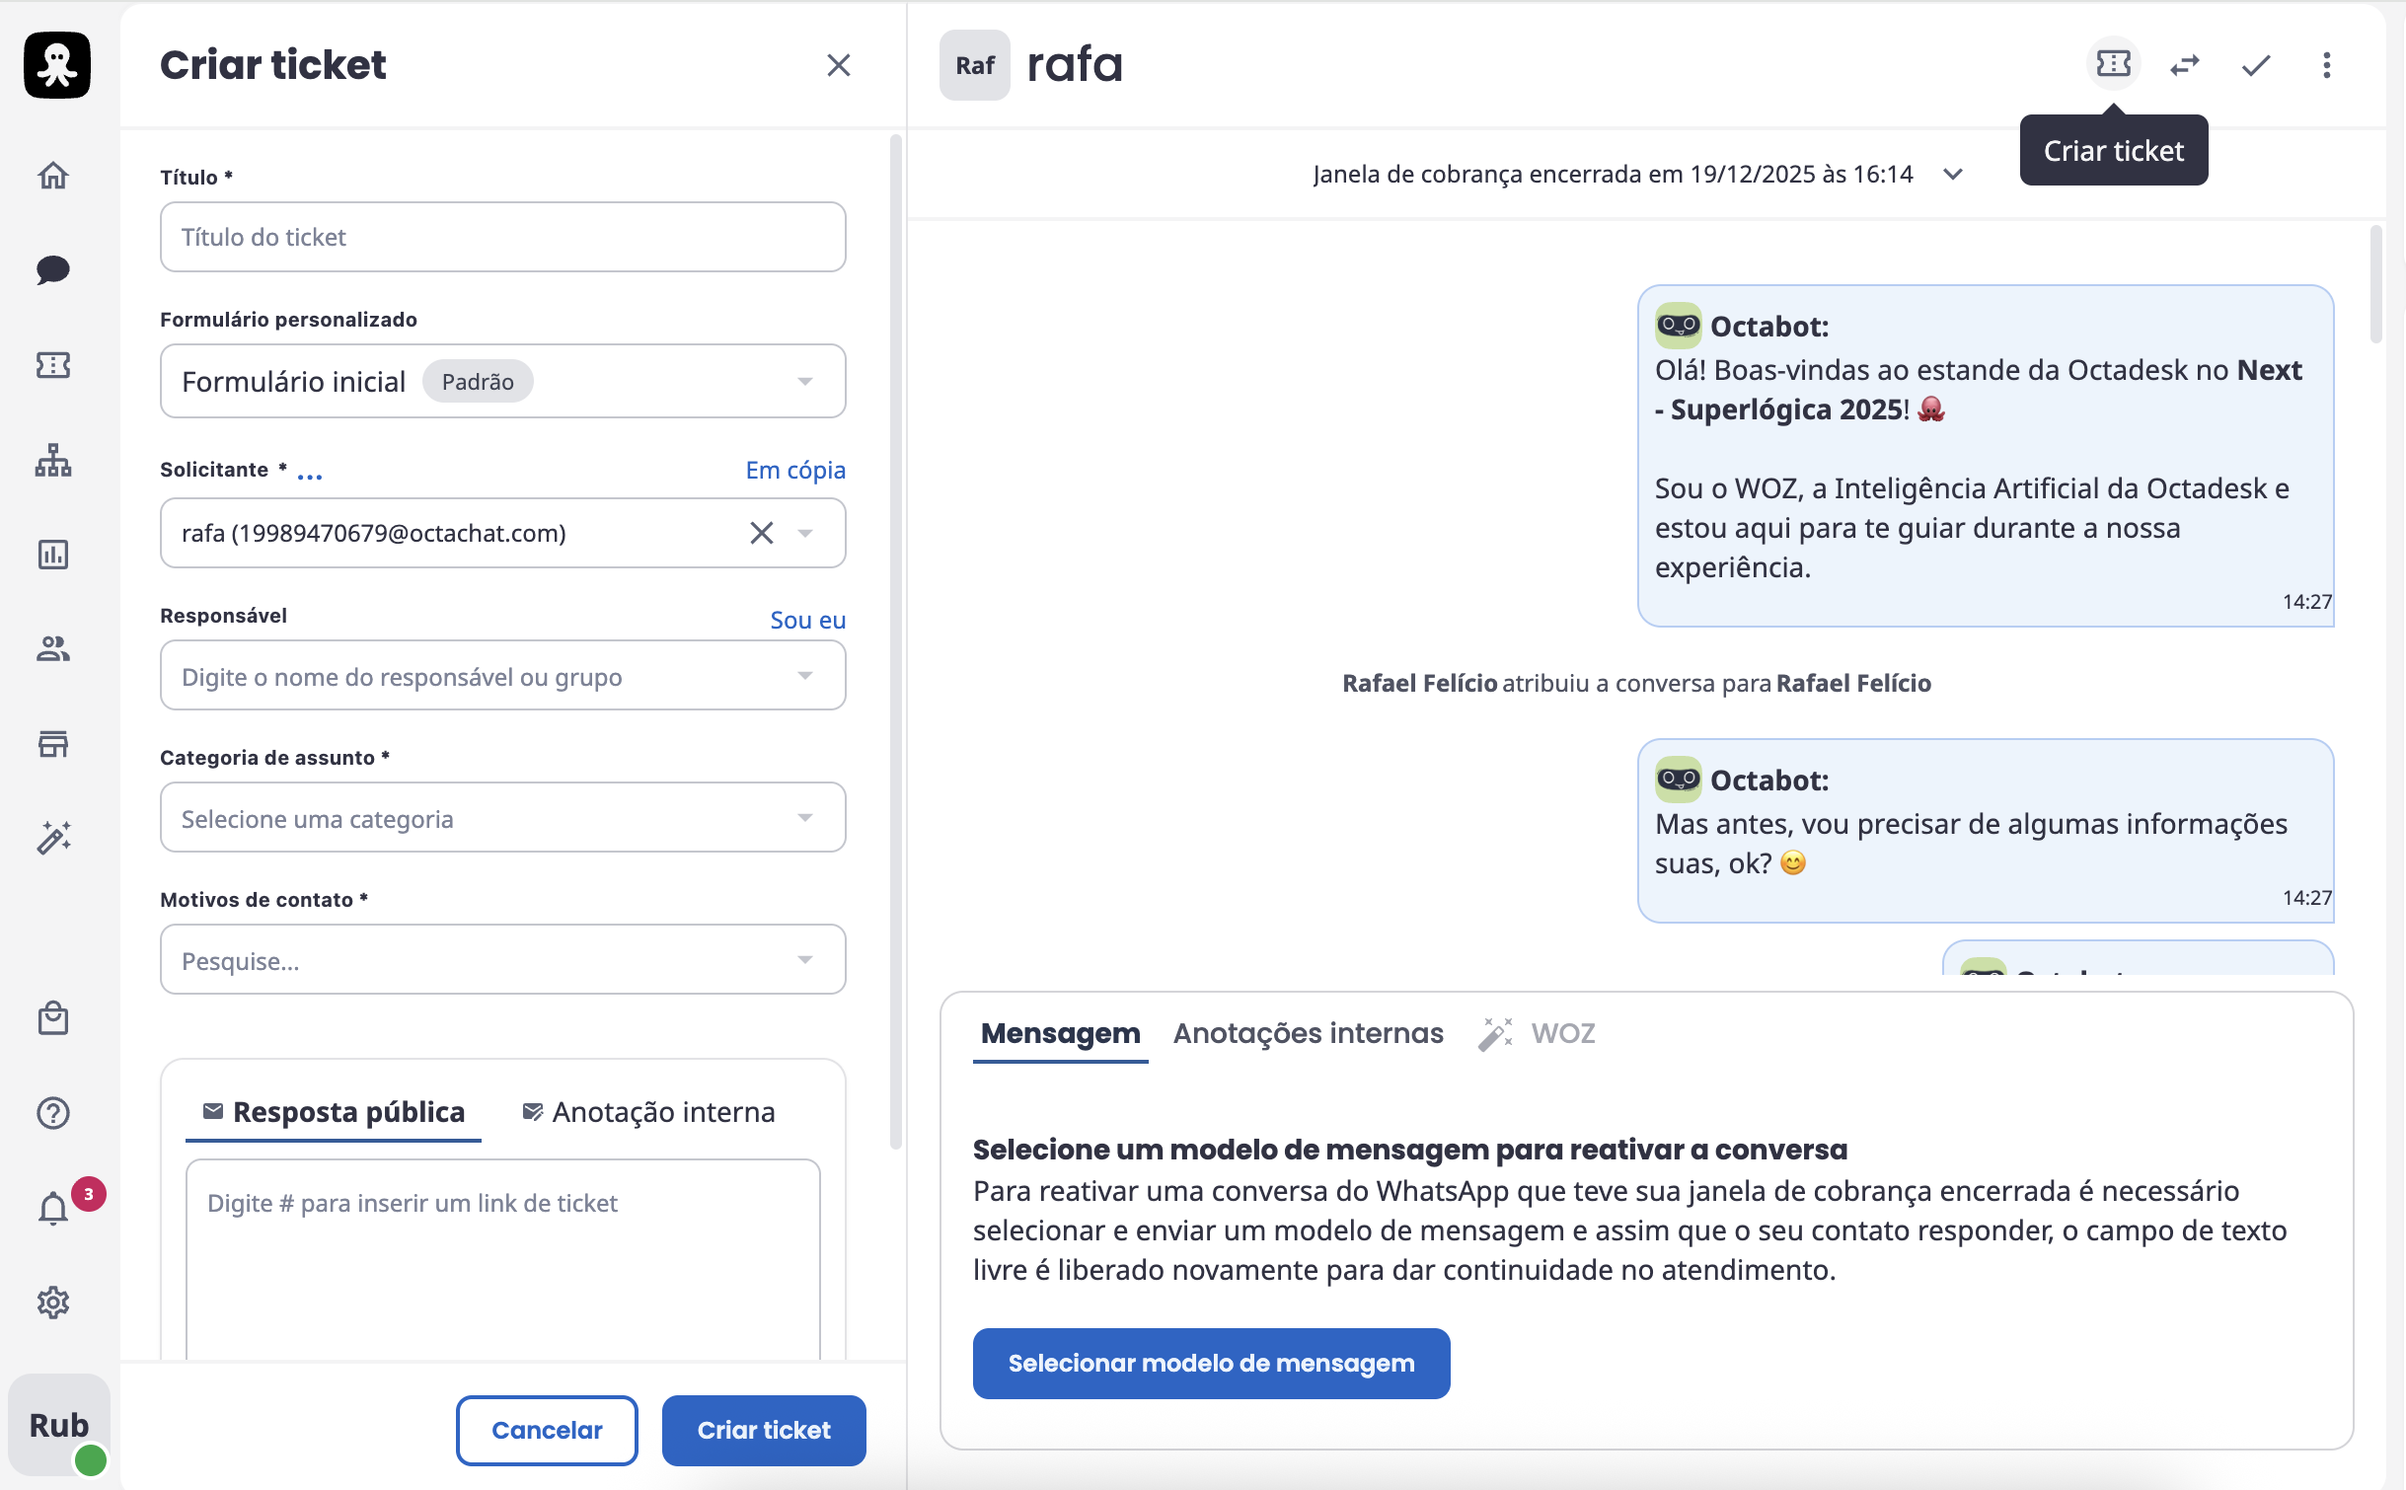Clear the rafa solicitante with X
2406x1490 pixels.
tap(761, 533)
